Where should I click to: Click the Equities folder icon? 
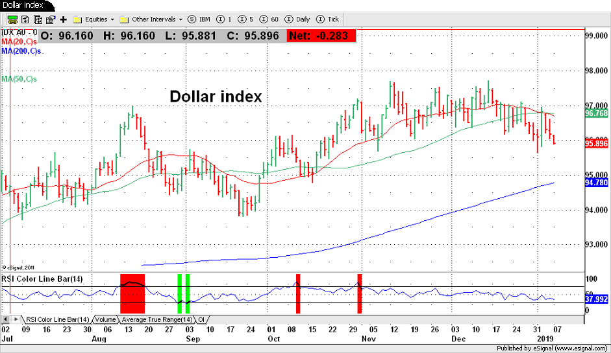pos(77,19)
